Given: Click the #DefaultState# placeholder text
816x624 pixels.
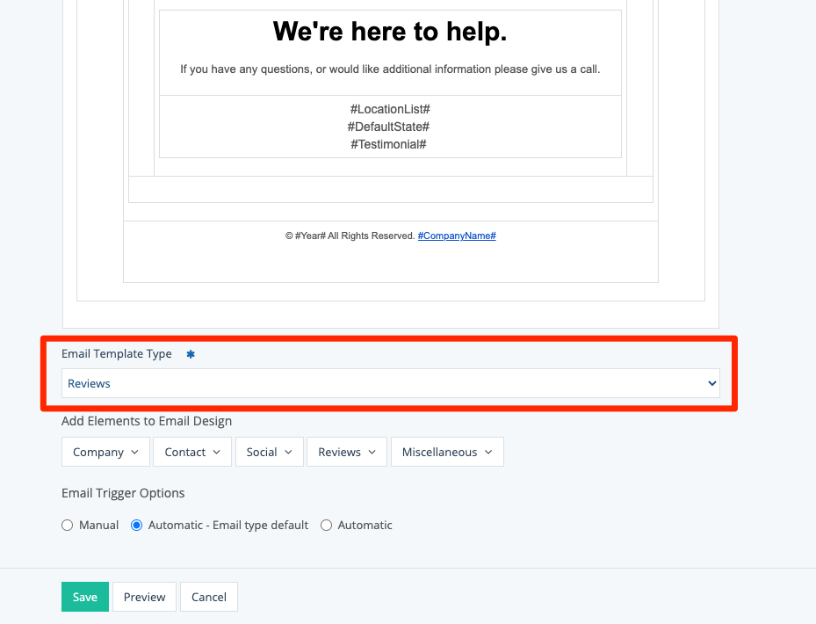Looking at the screenshot, I should tap(390, 127).
